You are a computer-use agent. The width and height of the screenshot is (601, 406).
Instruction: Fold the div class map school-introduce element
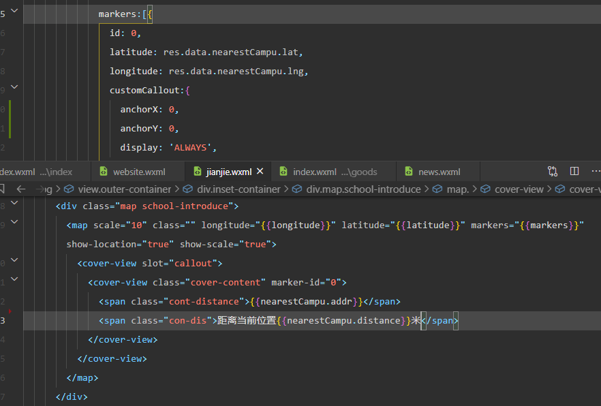(14, 202)
